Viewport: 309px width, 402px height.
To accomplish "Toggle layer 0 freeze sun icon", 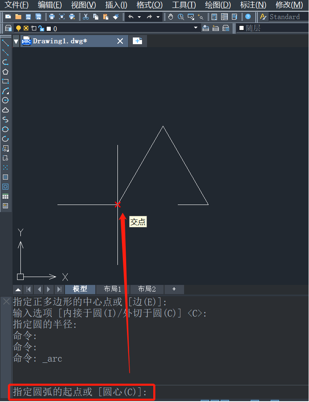I will (26, 28).
